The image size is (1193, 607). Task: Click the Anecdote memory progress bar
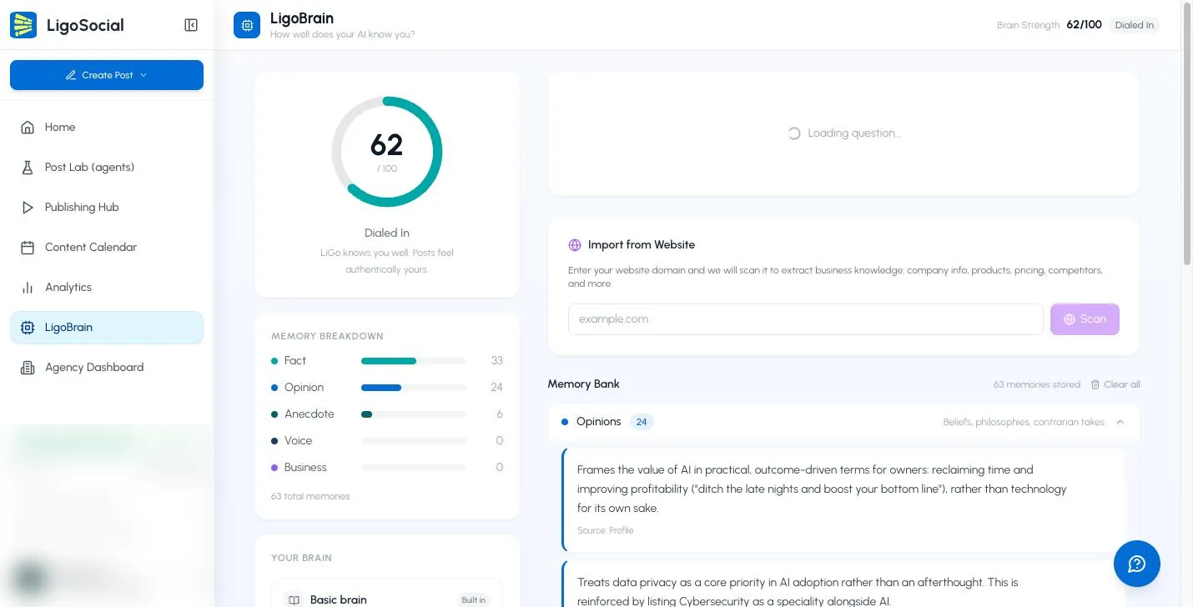413,414
